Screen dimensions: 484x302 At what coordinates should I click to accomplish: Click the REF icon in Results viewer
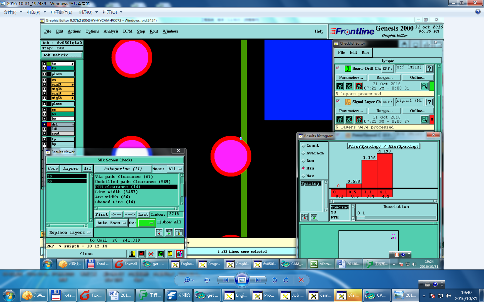pos(169,232)
